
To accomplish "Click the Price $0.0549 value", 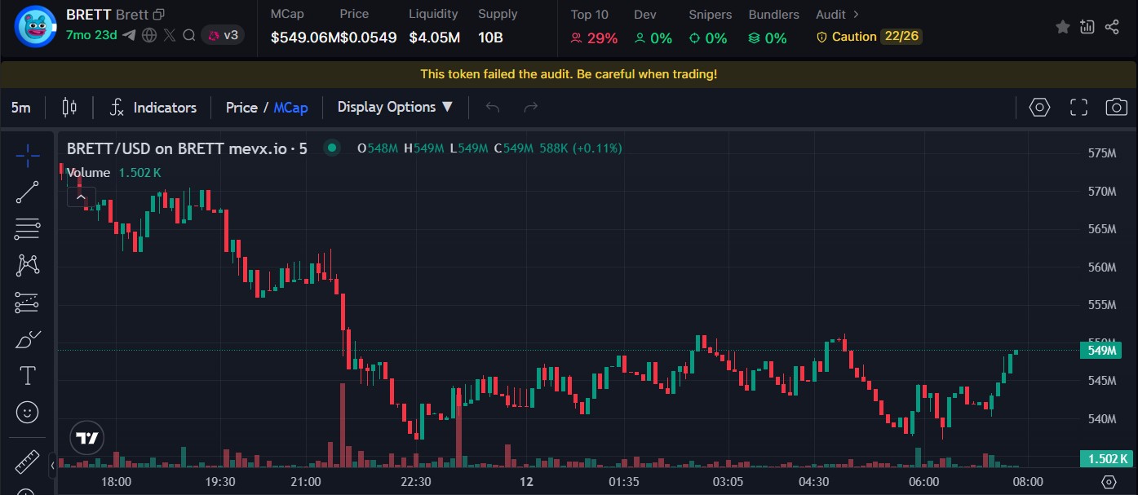I will (368, 37).
